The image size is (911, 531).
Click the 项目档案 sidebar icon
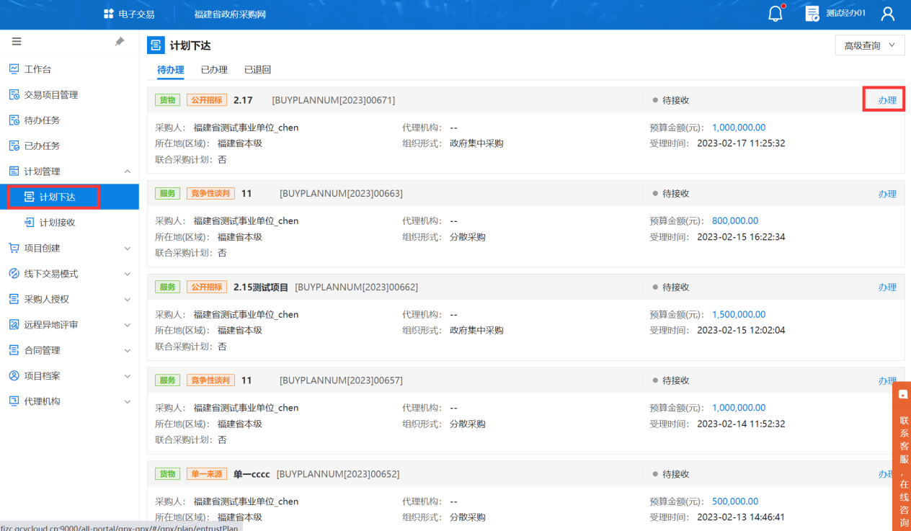pos(14,376)
